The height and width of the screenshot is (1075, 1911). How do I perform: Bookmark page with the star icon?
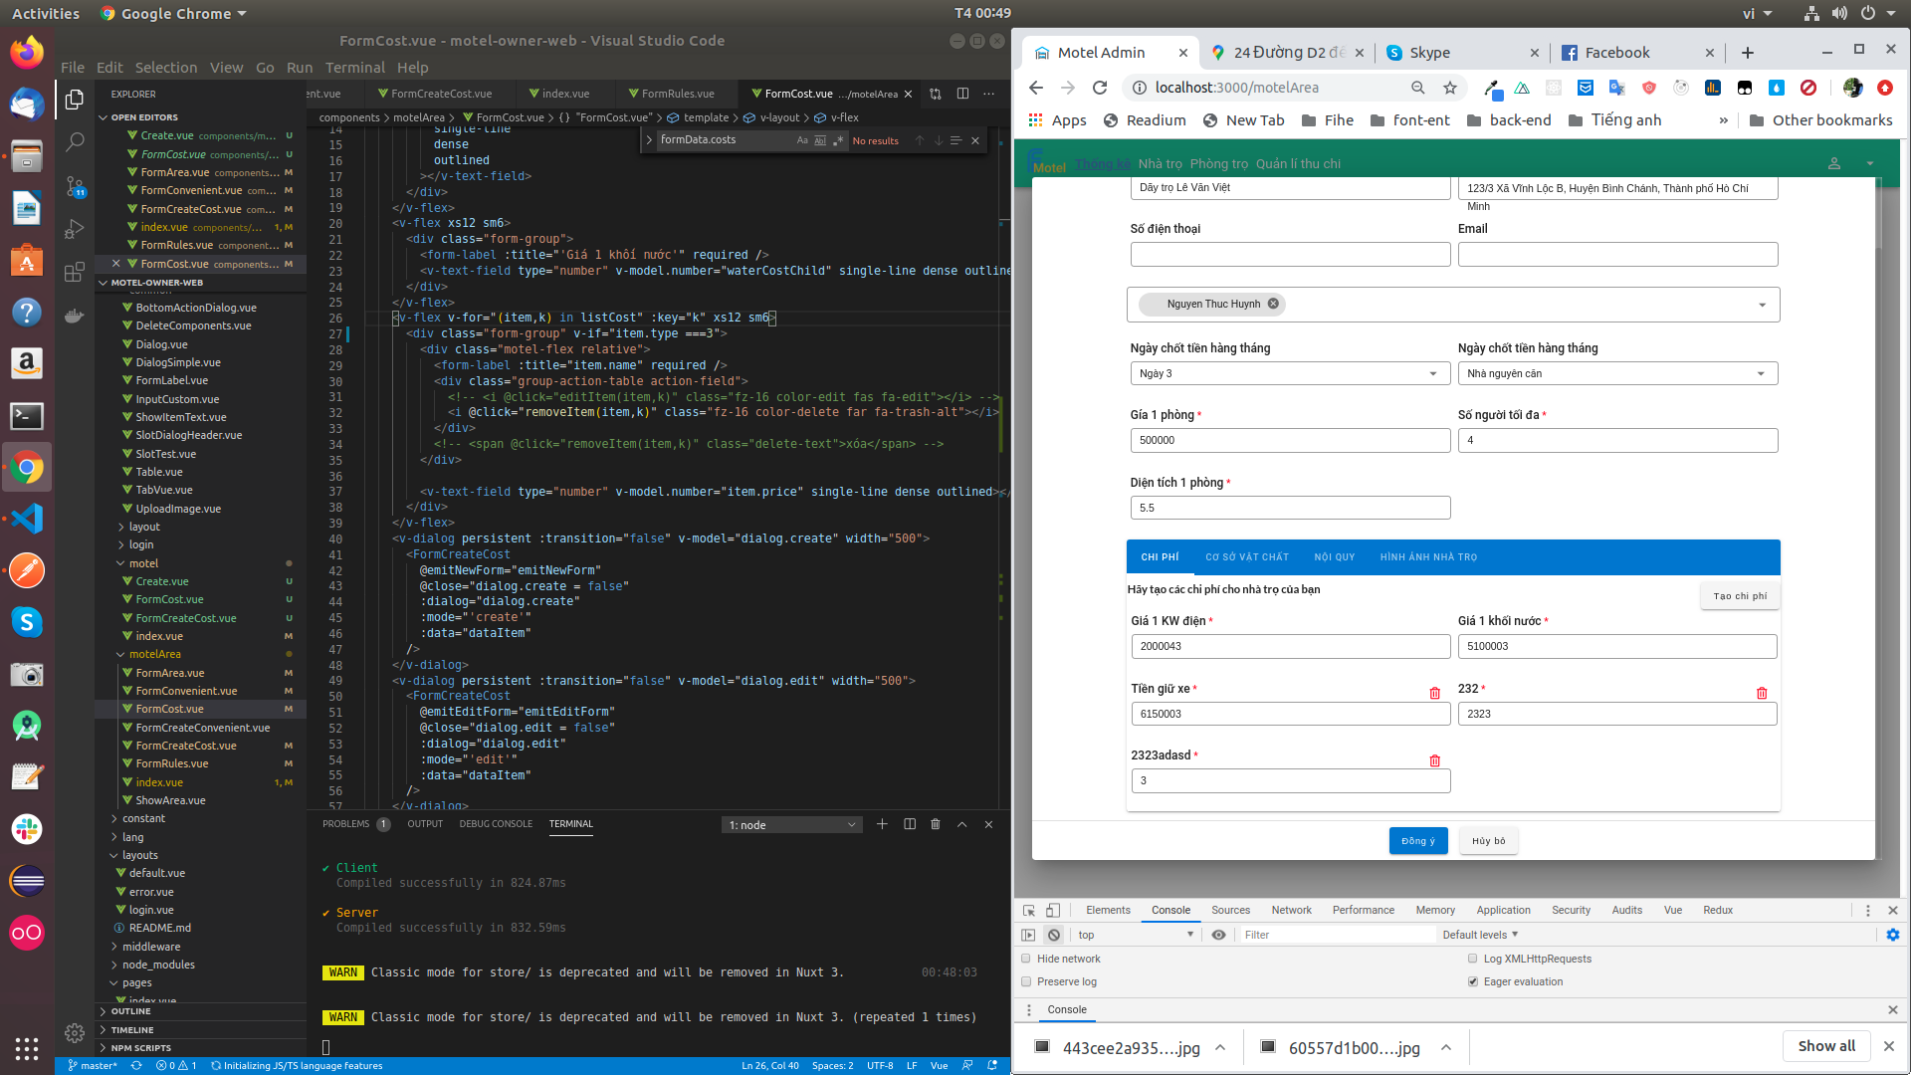click(x=1450, y=88)
